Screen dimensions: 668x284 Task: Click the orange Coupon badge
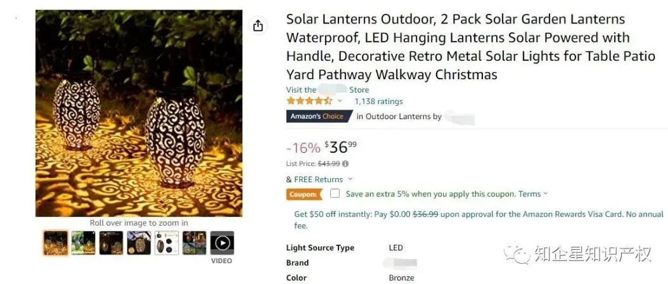304,195
